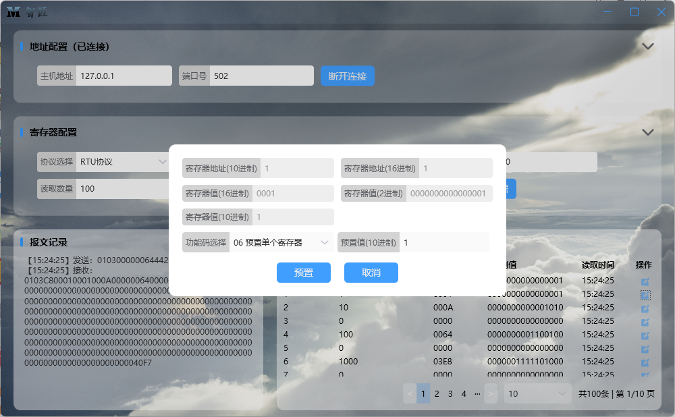The width and height of the screenshot is (675, 417).
Task: Collapse the 寄存器配置 section
Action: coord(647,132)
